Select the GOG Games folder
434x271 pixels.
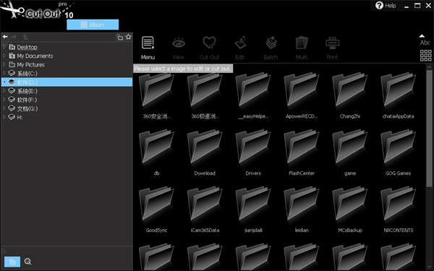(x=398, y=152)
